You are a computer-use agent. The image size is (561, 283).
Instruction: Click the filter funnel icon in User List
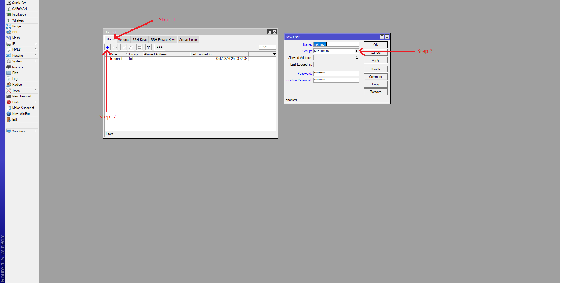(148, 47)
